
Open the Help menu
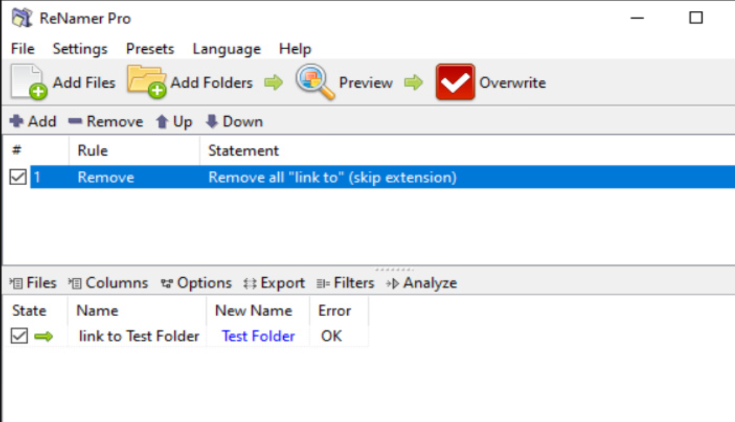[x=295, y=49]
